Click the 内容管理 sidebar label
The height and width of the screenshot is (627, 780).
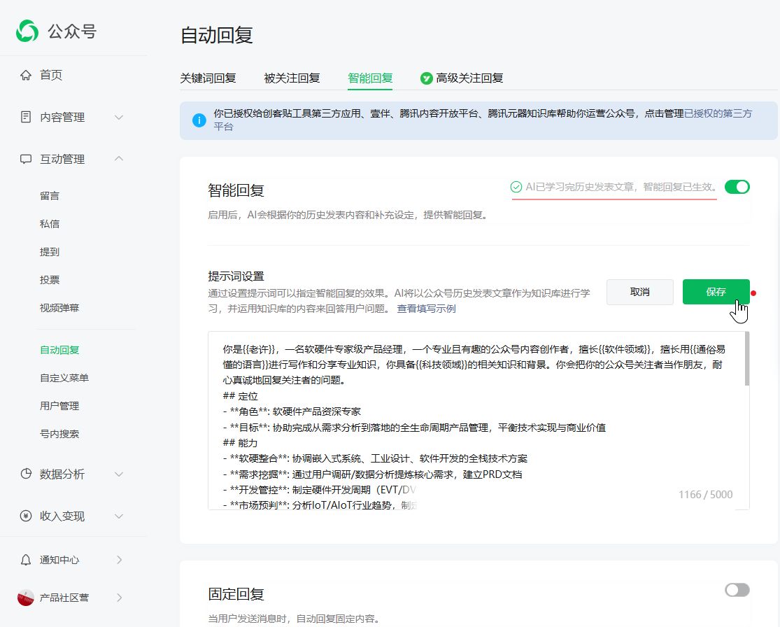[x=62, y=118]
